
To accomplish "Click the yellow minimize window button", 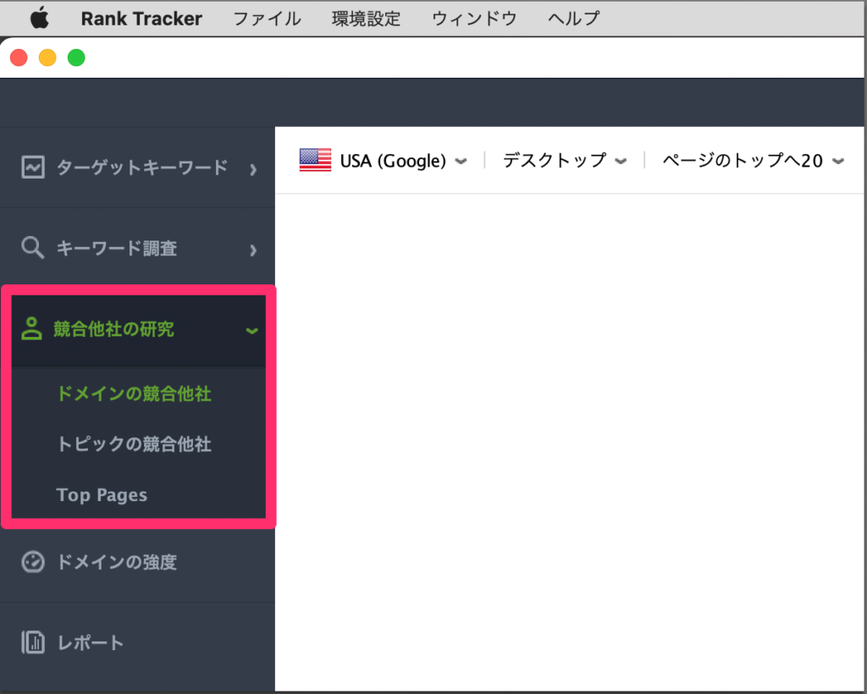I will 47,58.
